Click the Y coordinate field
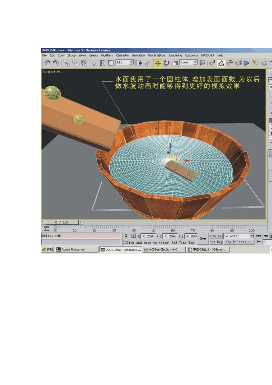272x385 pixels. pyautogui.click(x=170, y=236)
